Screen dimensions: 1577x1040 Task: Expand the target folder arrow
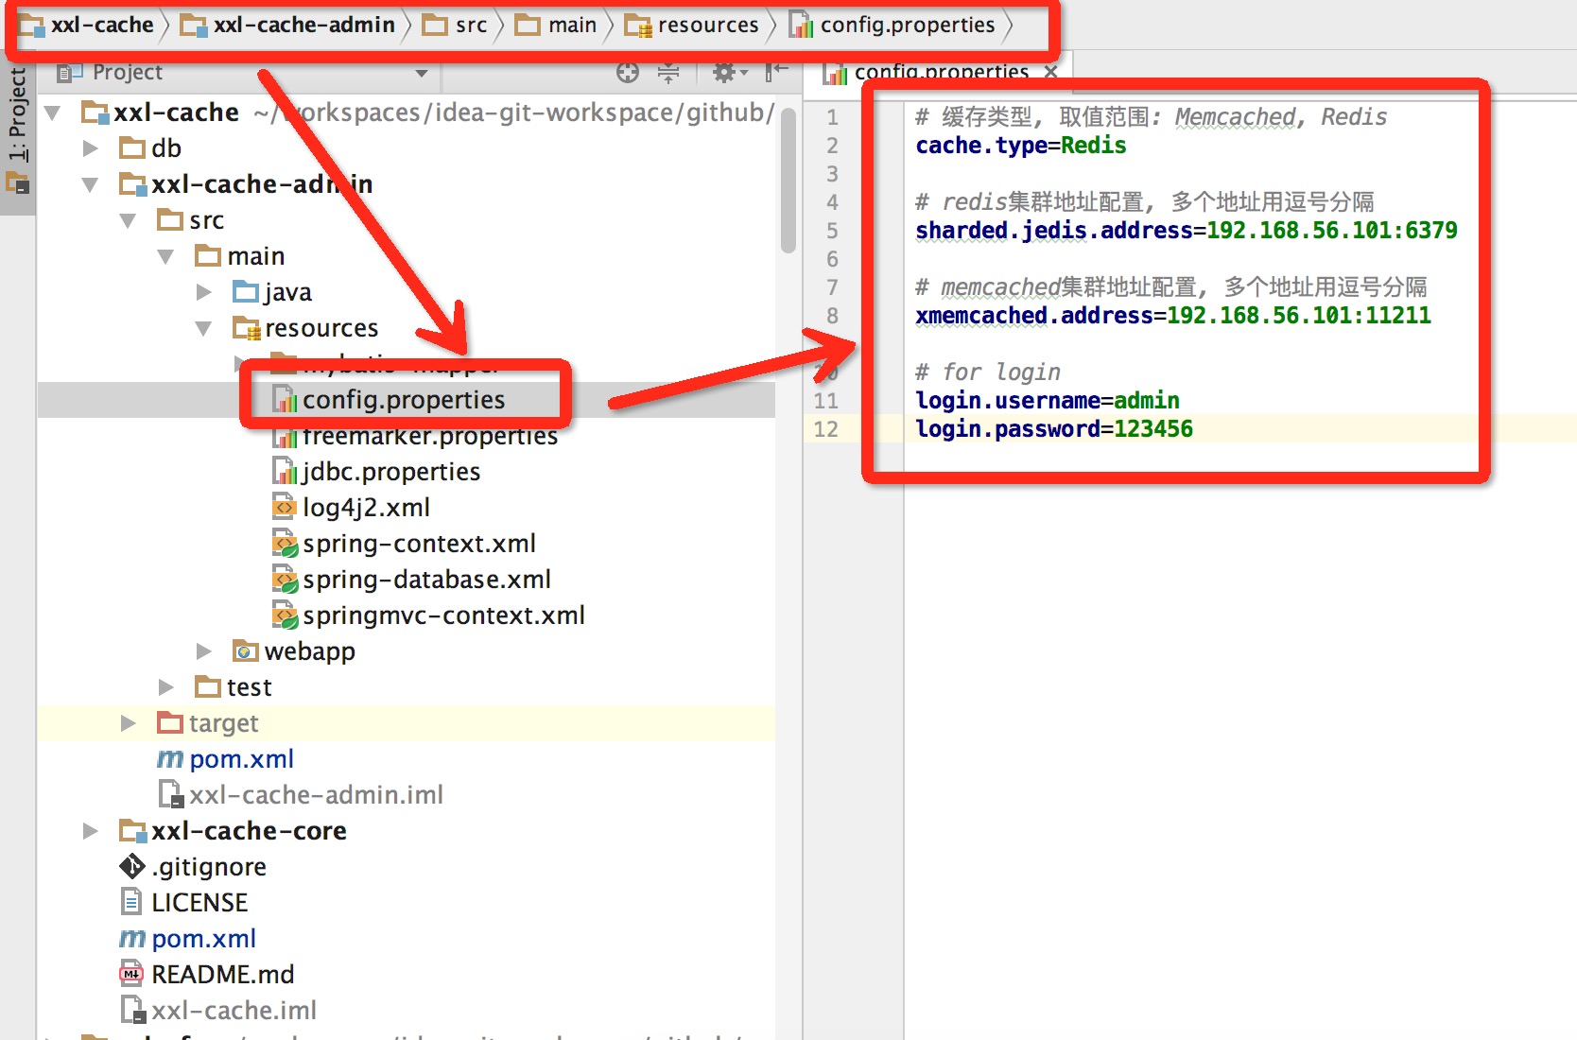point(129,723)
